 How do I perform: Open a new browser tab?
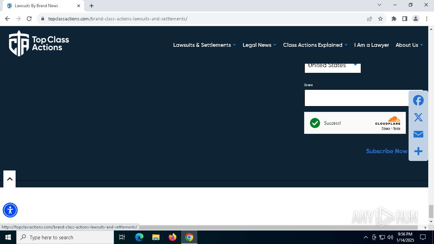(92, 6)
